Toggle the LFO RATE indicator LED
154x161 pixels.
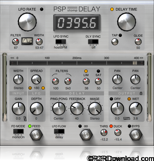41,9
